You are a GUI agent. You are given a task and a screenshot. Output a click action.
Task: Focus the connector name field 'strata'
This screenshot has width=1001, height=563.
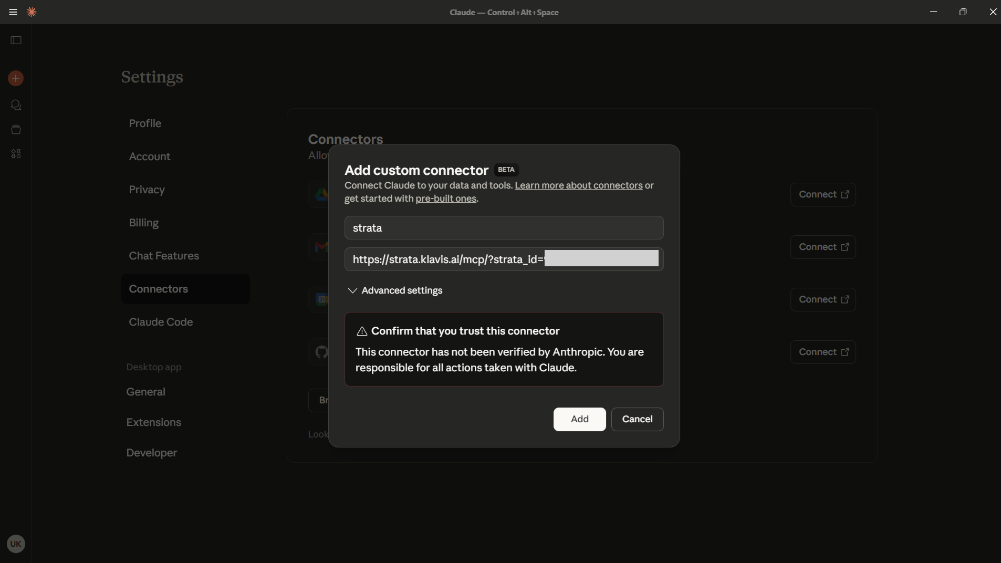pyautogui.click(x=504, y=228)
